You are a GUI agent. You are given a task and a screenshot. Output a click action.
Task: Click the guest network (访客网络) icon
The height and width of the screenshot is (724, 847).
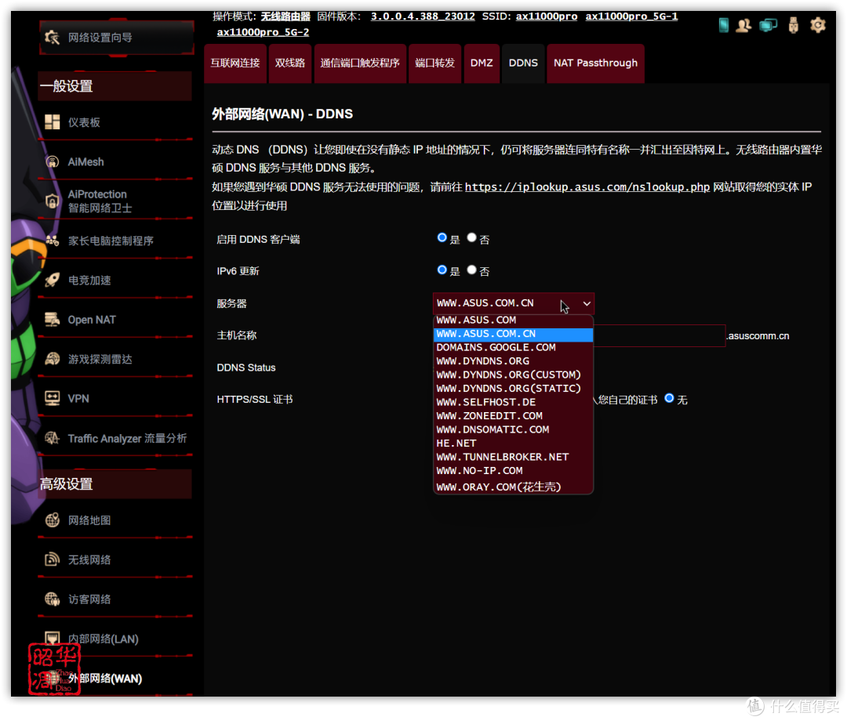coord(53,599)
